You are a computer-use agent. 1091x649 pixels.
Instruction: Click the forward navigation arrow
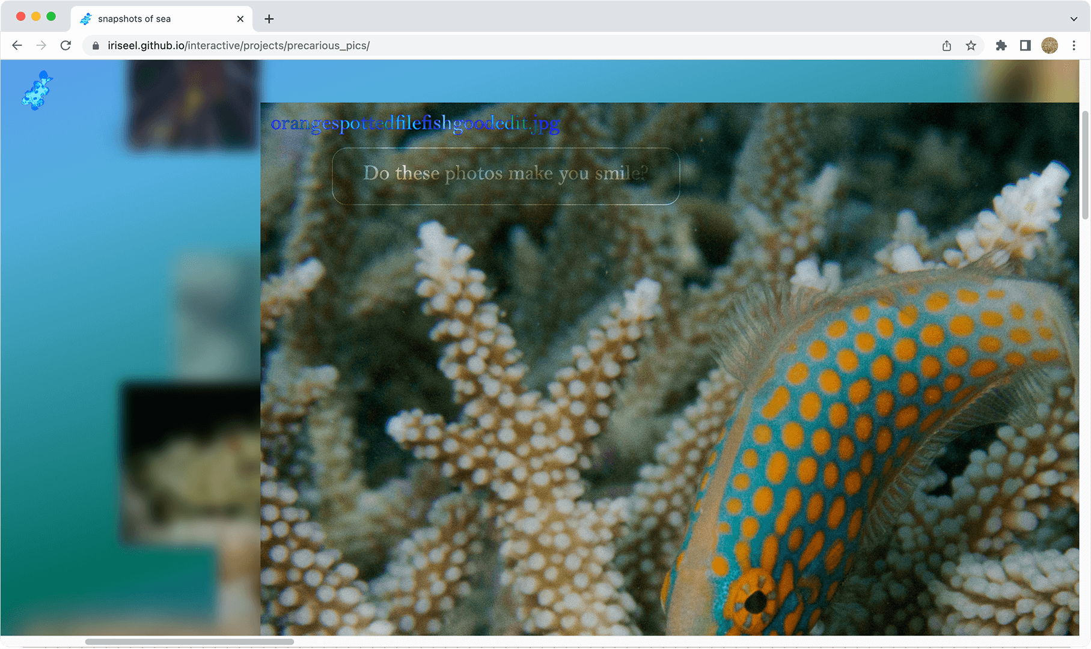(41, 46)
